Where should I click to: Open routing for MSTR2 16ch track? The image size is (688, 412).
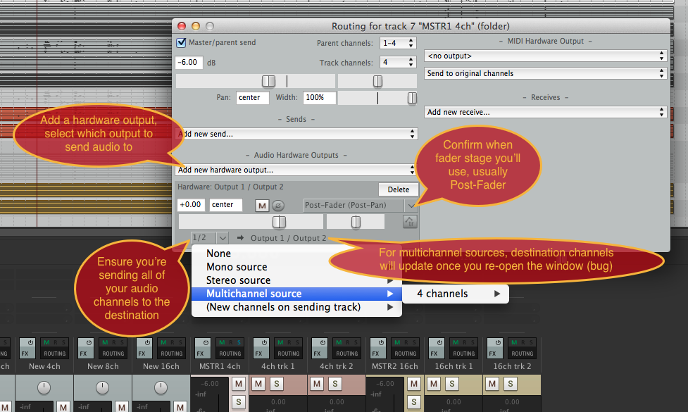tap(406, 354)
